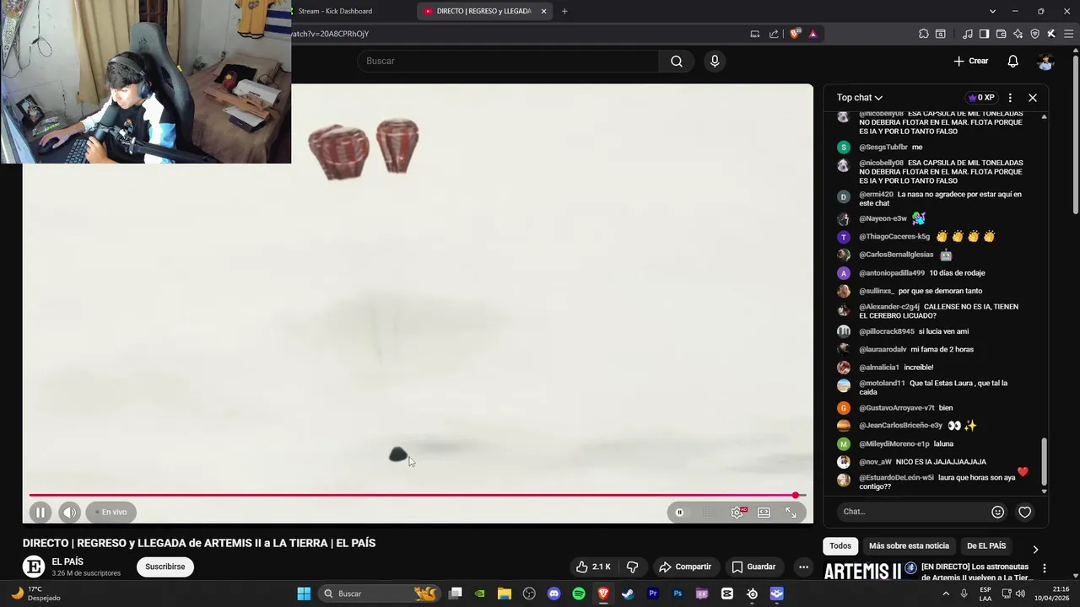Open video player settings gear

(737, 512)
